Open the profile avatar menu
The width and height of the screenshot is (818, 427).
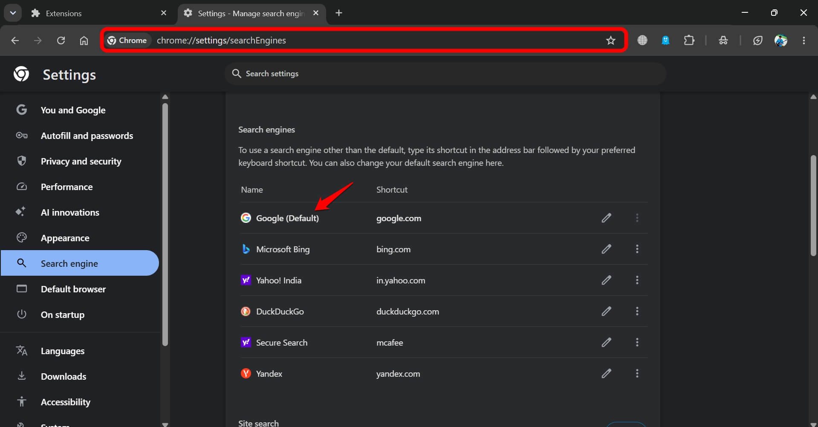pos(781,40)
